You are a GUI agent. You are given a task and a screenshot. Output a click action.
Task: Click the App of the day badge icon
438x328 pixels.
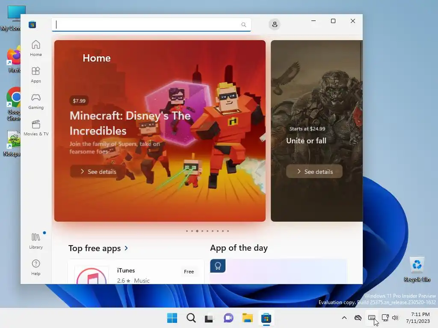click(x=218, y=266)
